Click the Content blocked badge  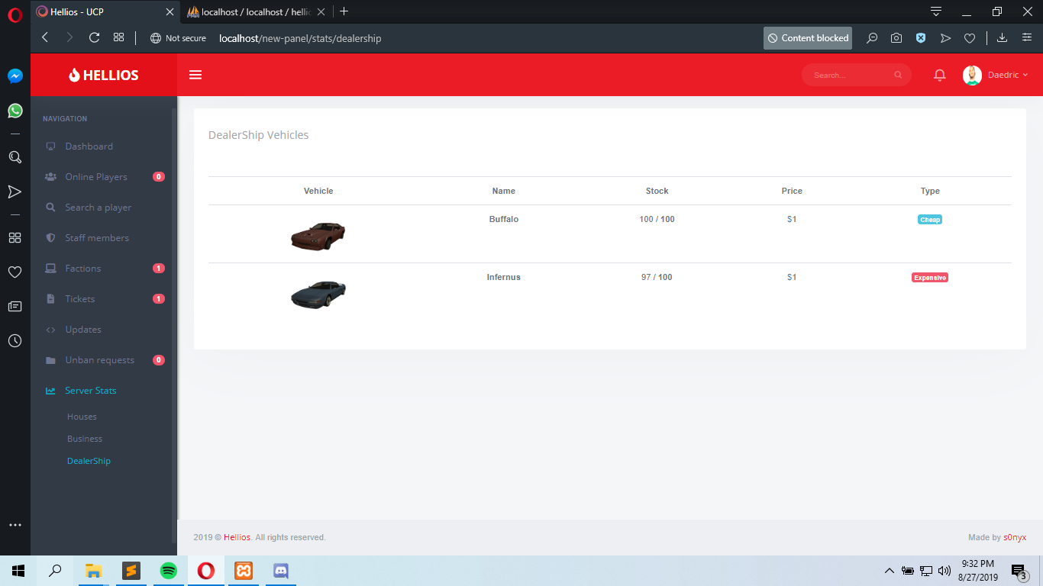coord(808,38)
